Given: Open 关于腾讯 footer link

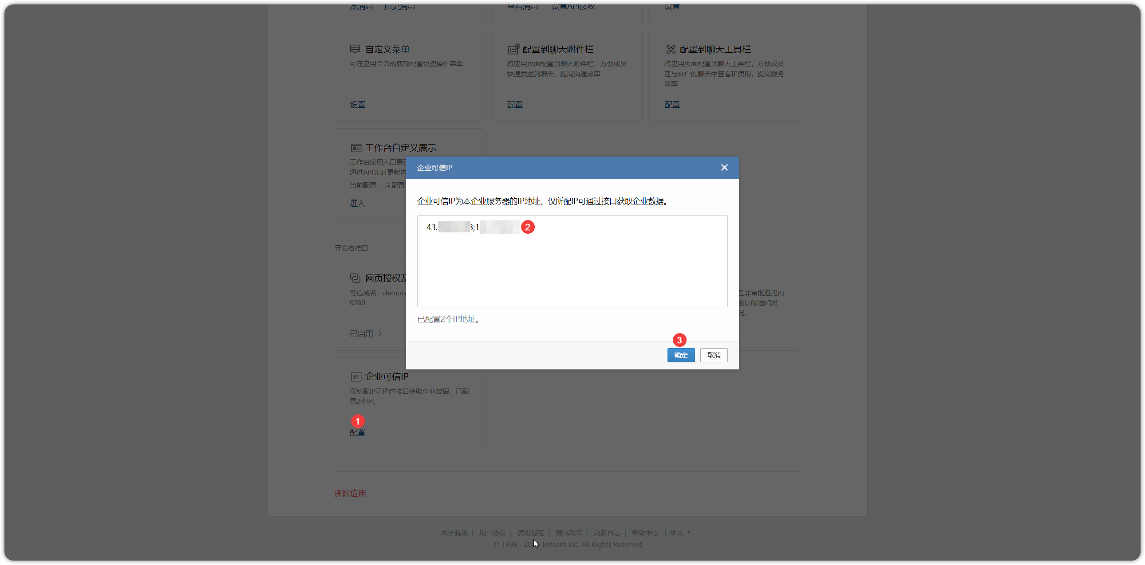Looking at the screenshot, I should 454,533.
